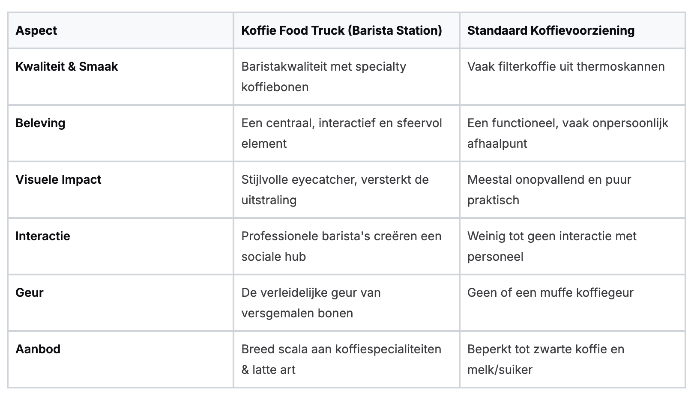Click the "Meestal onopvallend en puur praktisch" cell
Image resolution: width=694 pixels, height=394 pixels.
(549, 189)
